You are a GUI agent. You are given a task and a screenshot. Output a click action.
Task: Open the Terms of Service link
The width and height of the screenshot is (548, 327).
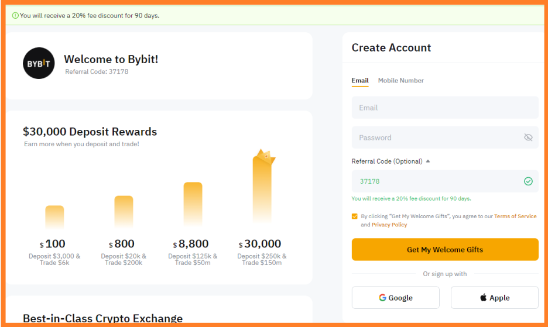(515, 216)
